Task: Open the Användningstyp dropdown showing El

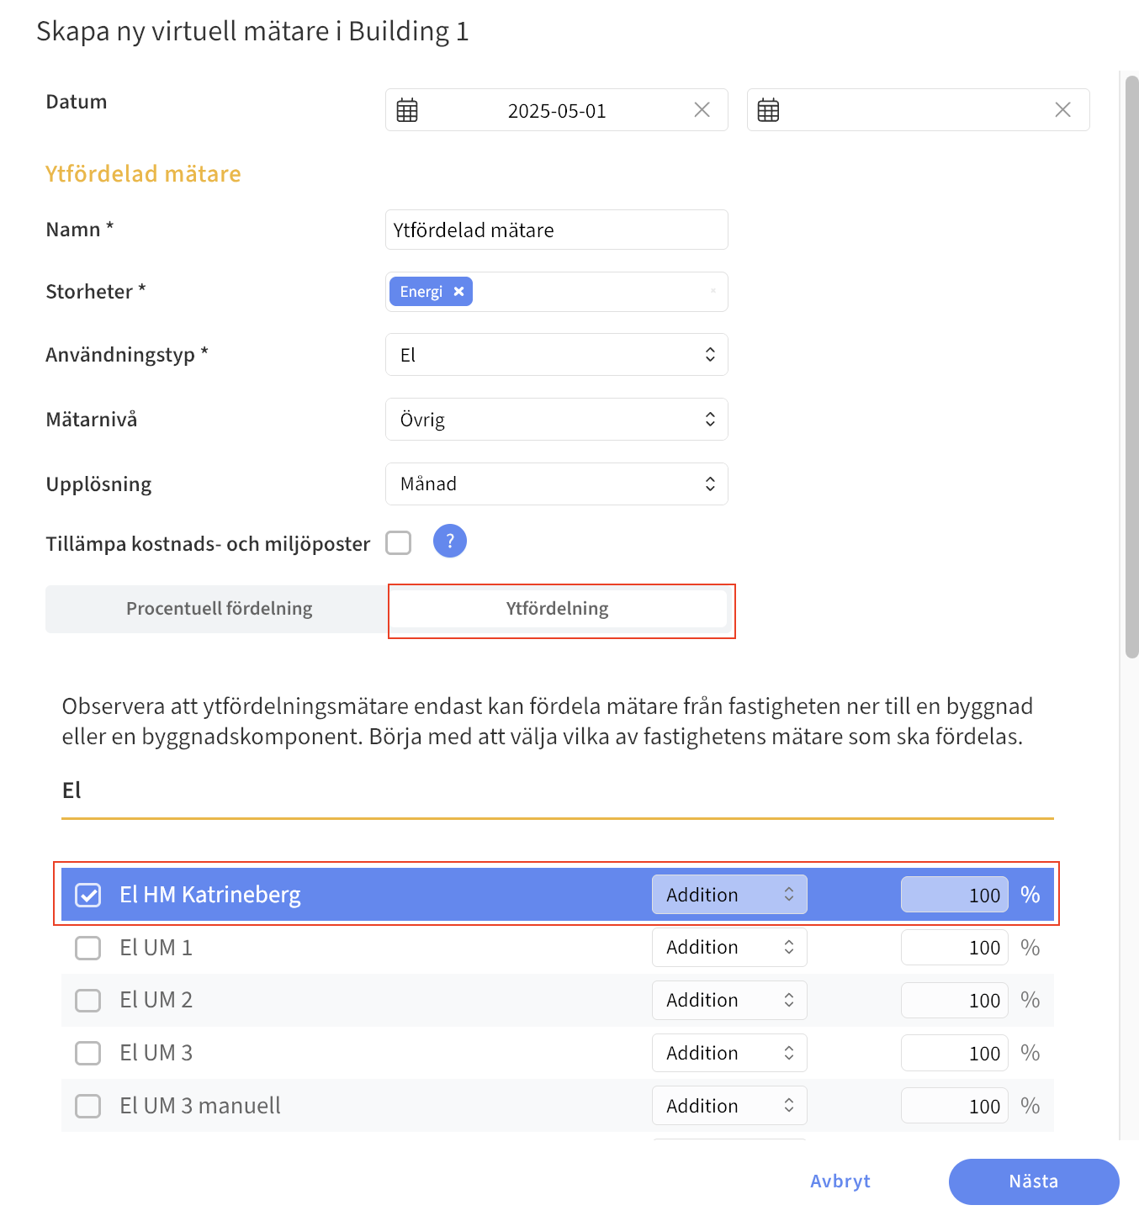Action: click(x=556, y=355)
